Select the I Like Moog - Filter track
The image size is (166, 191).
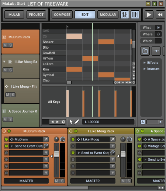click(22, 91)
